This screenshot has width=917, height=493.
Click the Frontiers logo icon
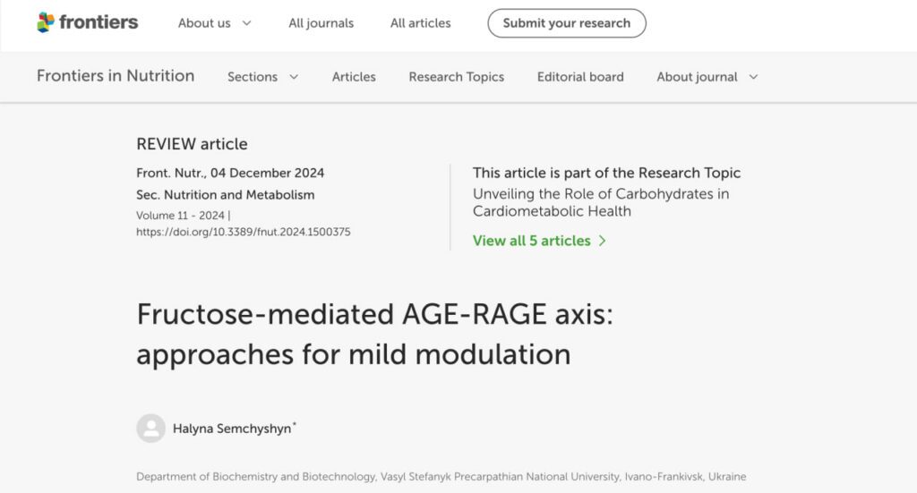pos(46,22)
